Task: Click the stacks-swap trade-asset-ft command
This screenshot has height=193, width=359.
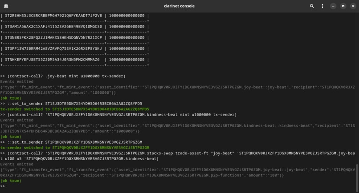Action: 178,156
